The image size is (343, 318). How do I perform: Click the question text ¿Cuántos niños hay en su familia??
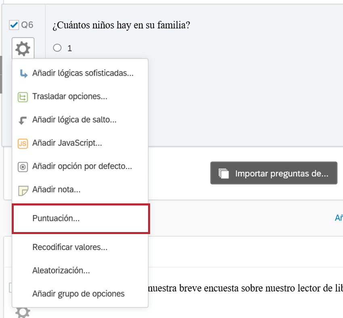pyautogui.click(x=121, y=25)
